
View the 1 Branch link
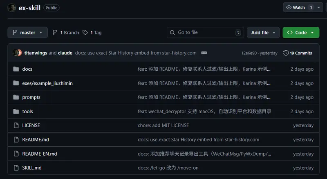[x=66, y=33]
